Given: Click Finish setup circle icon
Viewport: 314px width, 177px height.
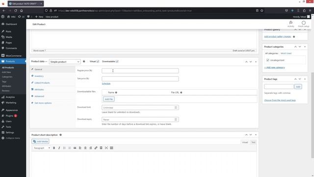Looking at the screenshot, I should pos(304,23).
